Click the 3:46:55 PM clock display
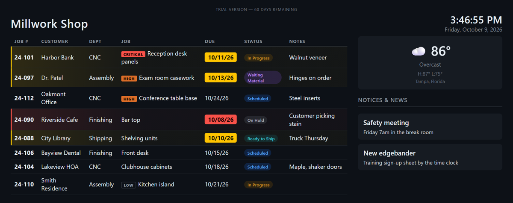Viewport: 513px width, 203px height. pos(476,20)
